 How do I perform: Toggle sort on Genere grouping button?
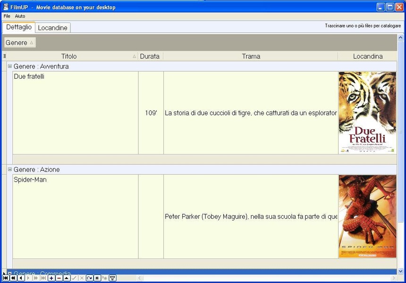pyautogui.click(x=20, y=42)
